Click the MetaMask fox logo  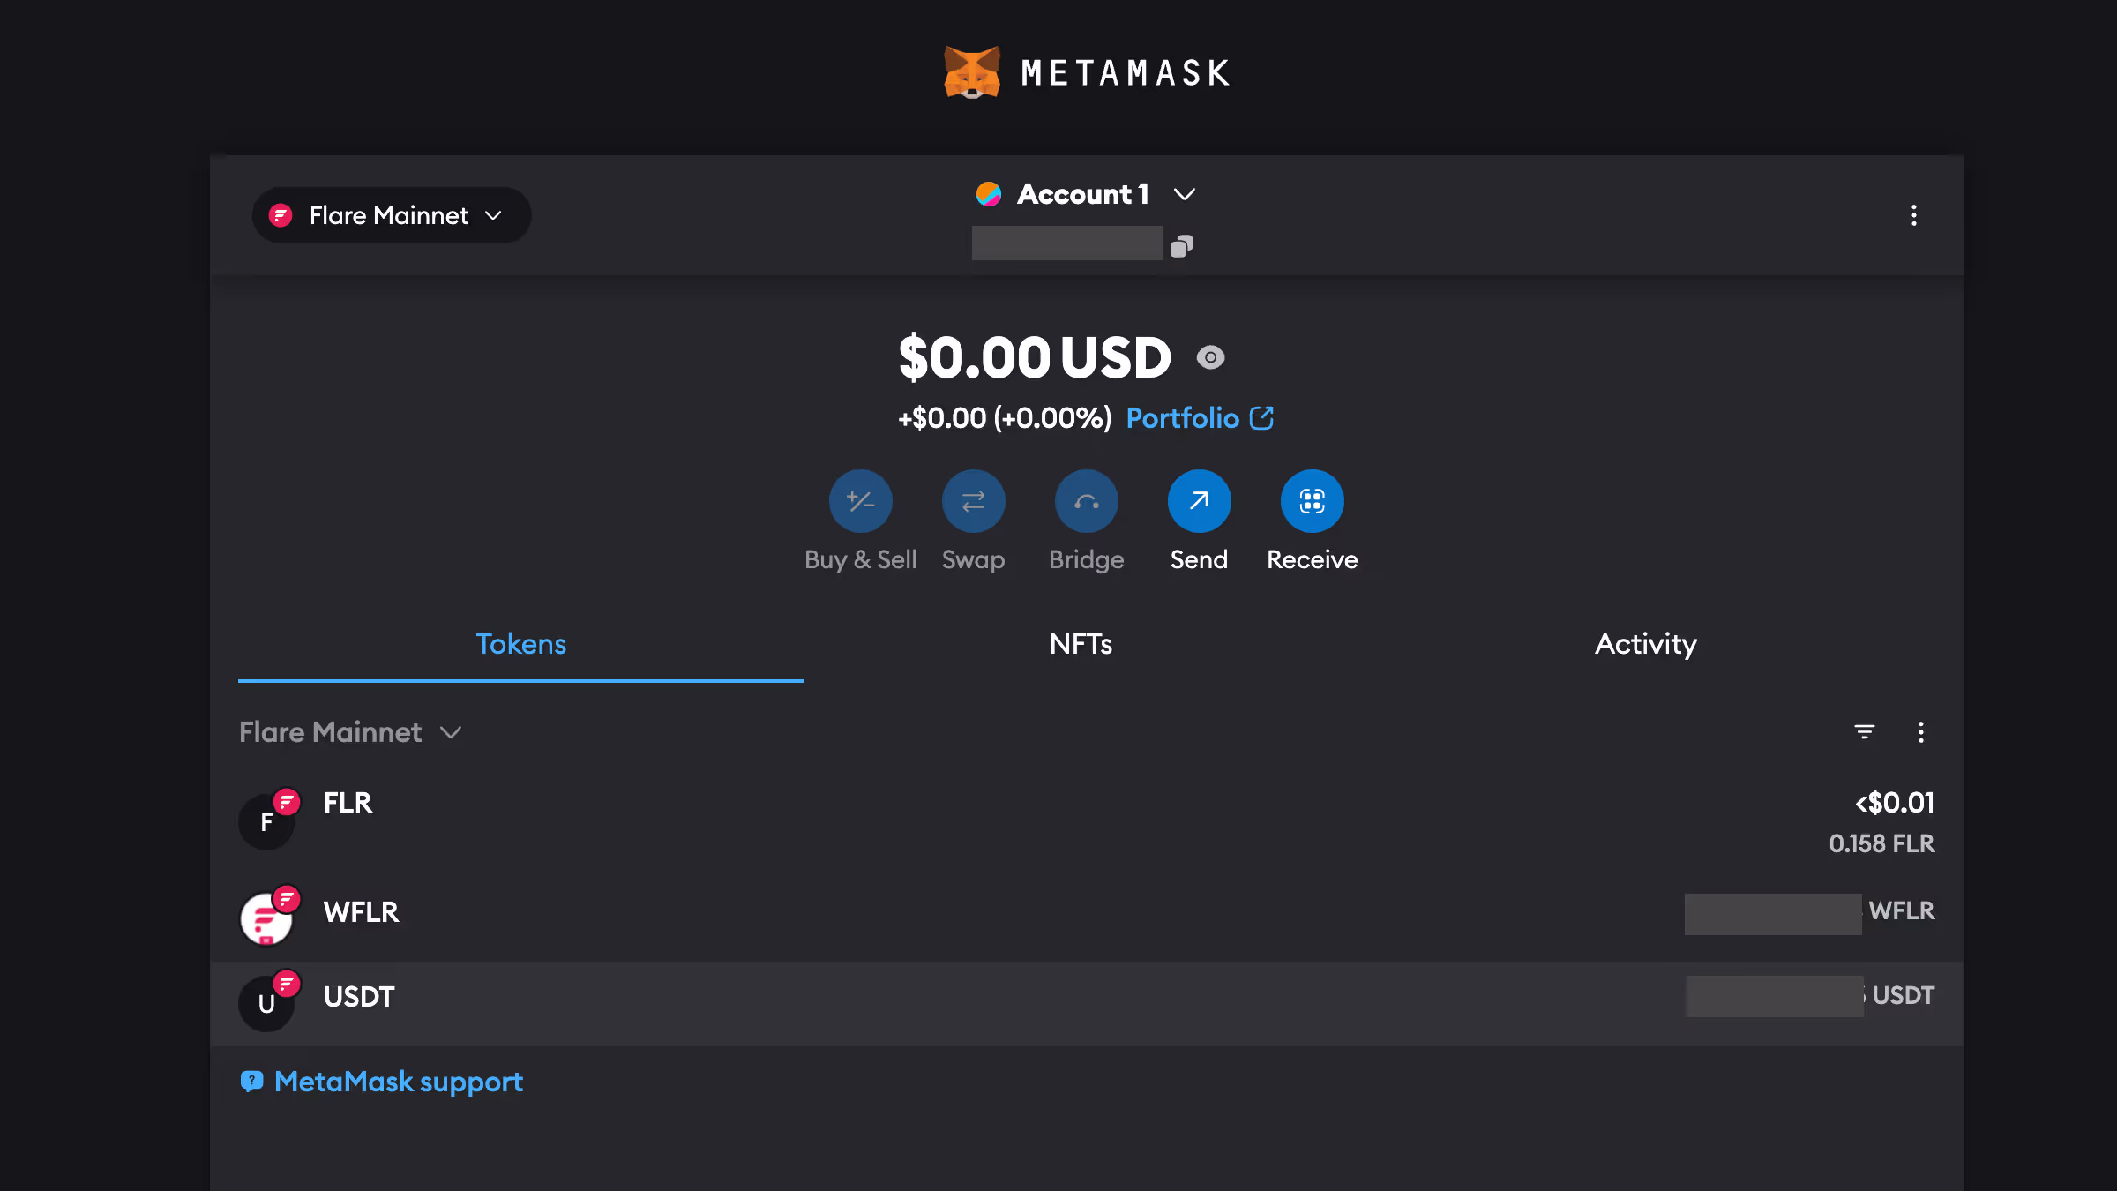972,72
